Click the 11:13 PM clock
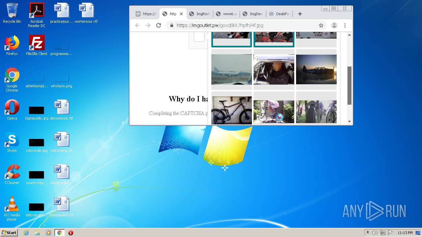 pyautogui.click(x=405, y=233)
